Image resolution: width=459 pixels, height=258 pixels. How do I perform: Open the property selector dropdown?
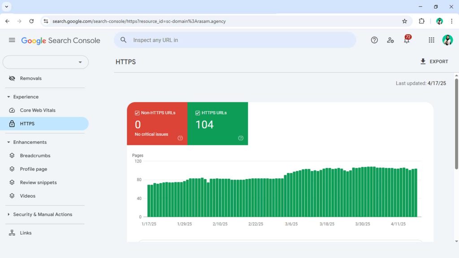(46, 62)
